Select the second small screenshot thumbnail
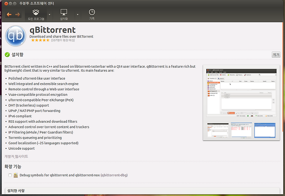This screenshot has width=285, height=196. pyautogui.click(x=241, y=130)
